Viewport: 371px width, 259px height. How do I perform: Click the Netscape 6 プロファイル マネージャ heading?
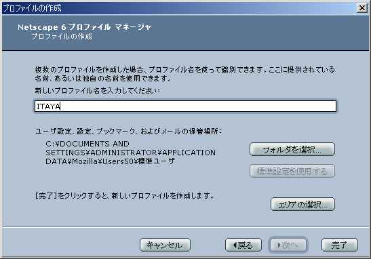click(85, 27)
